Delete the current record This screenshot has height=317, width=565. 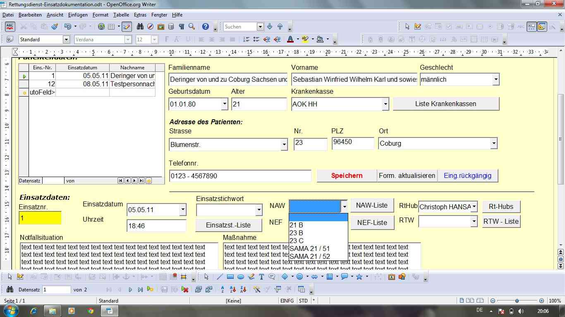pos(185,289)
